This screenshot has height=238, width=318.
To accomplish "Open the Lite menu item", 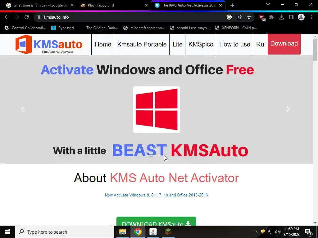I will [177, 44].
